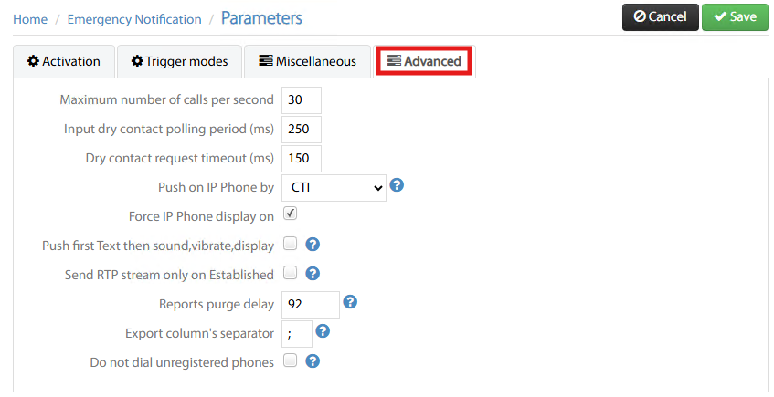This screenshot has height=397, width=774.
Task: Enable Send RTP stream only on Established
Action: point(291,272)
